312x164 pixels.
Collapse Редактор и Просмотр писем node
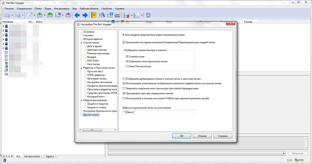click(81, 68)
